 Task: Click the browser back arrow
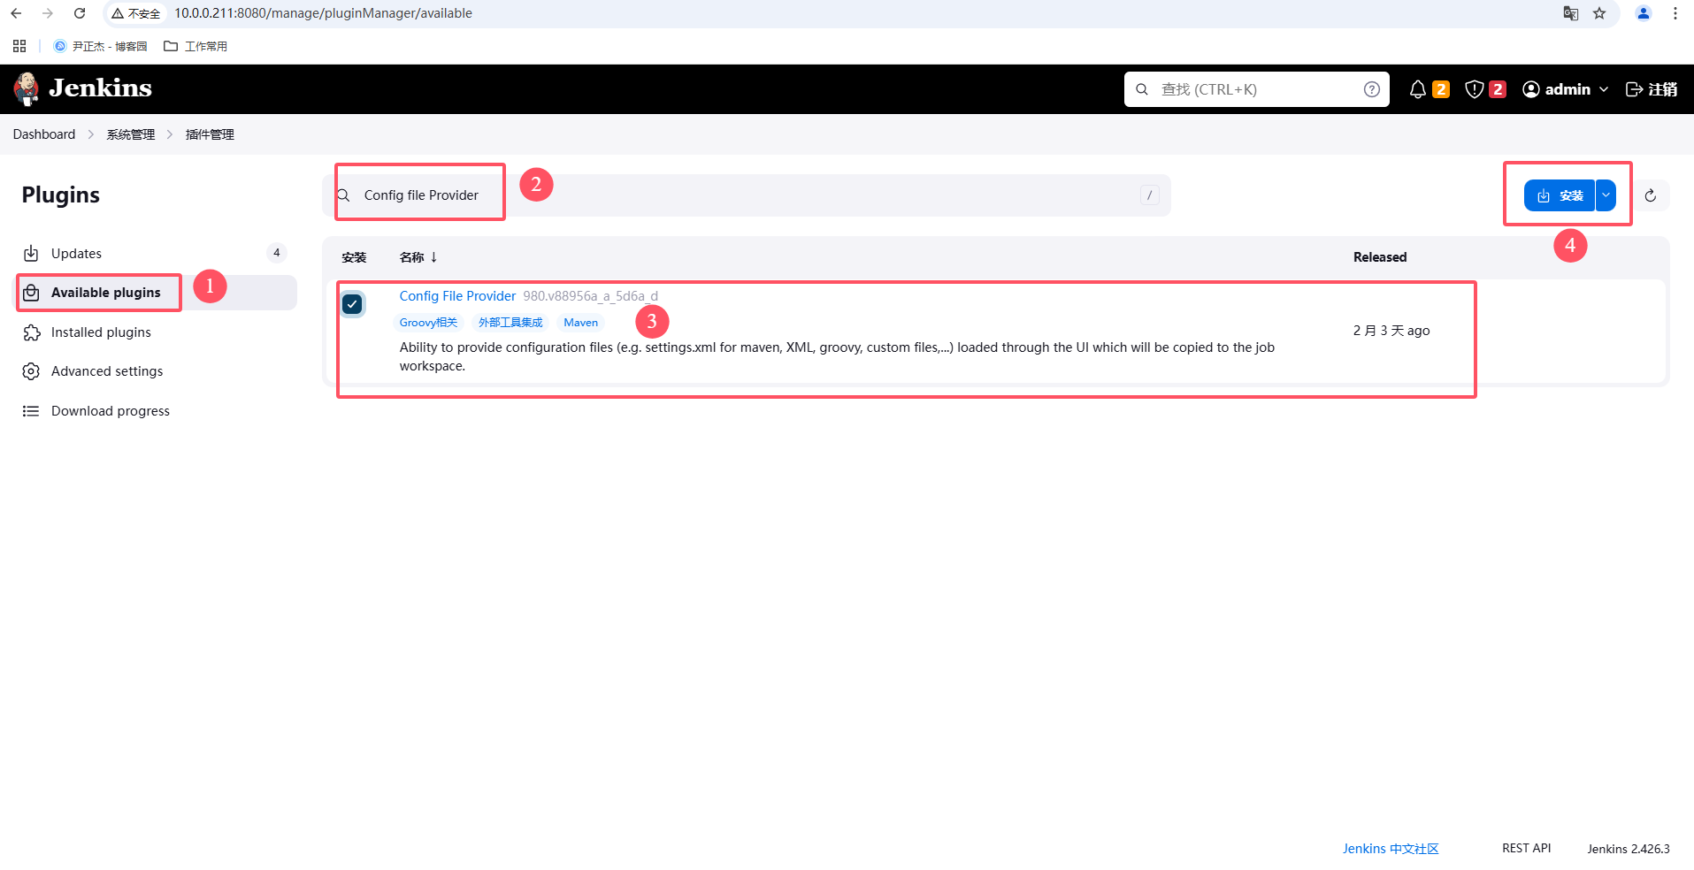pos(16,13)
